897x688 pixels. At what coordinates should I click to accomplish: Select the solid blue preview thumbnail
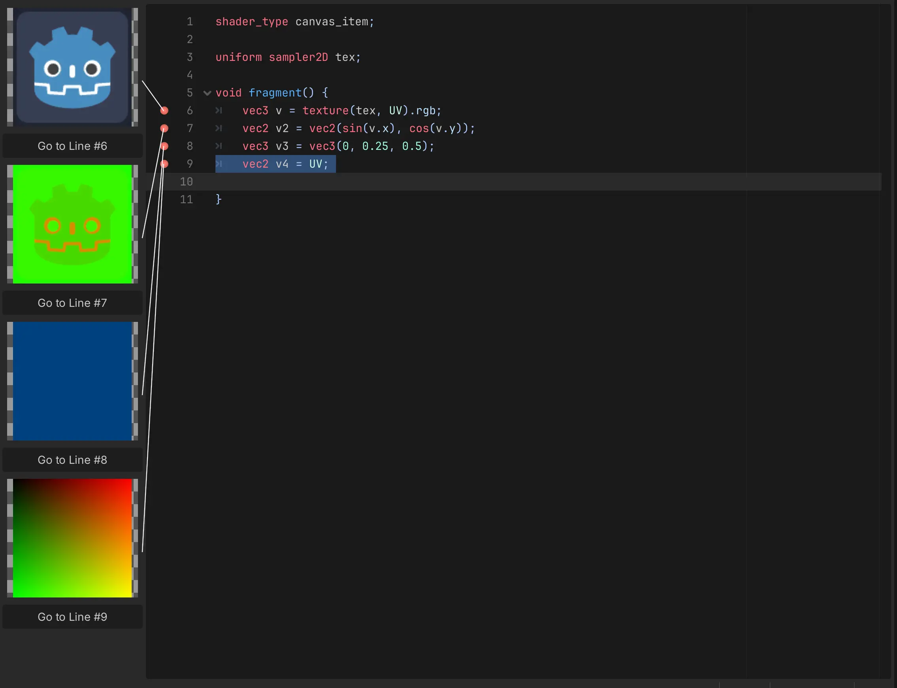pos(72,381)
